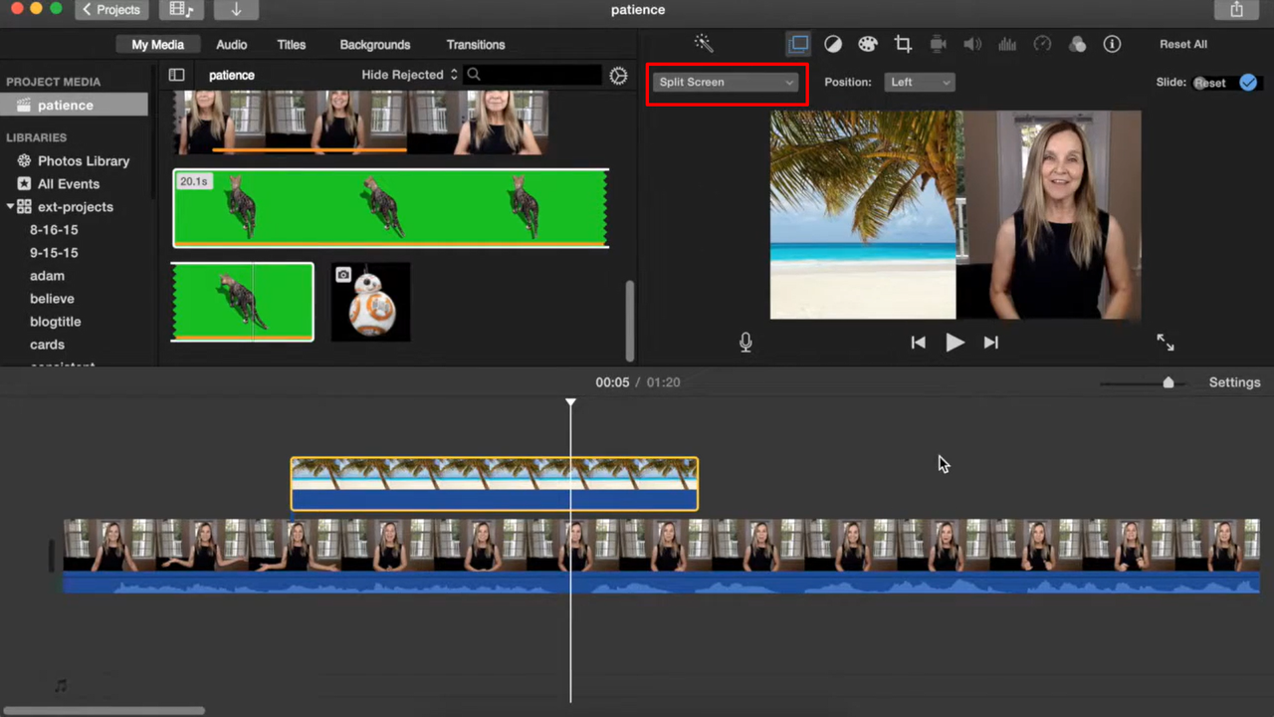Apply overlay changes with blue checkmark
1274x717 pixels.
click(1248, 83)
